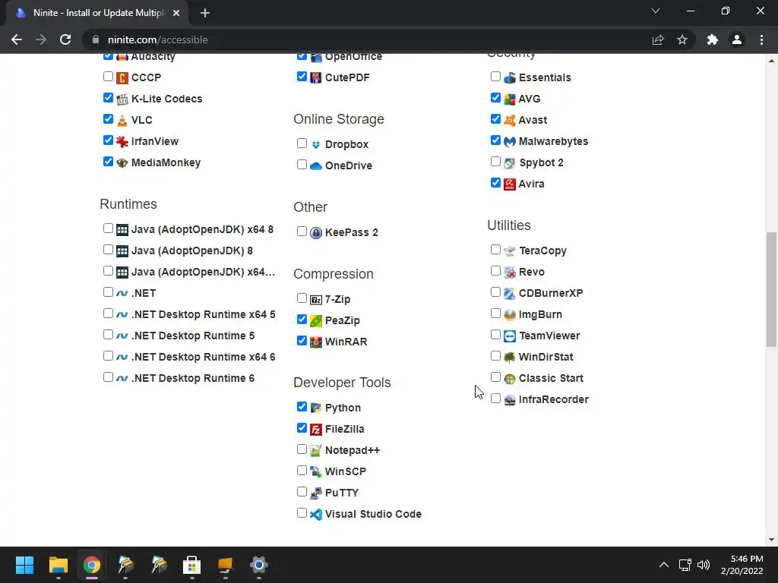Open the Chrome tab search dropdown arrow
Screen dimensions: 778x583
(x=656, y=11)
